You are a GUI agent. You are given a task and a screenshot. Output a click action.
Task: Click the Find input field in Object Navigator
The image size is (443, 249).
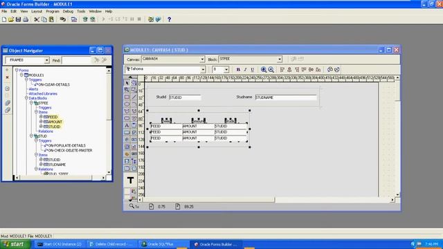click(x=76, y=60)
